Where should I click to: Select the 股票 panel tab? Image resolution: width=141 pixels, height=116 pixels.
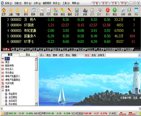click(10, 55)
